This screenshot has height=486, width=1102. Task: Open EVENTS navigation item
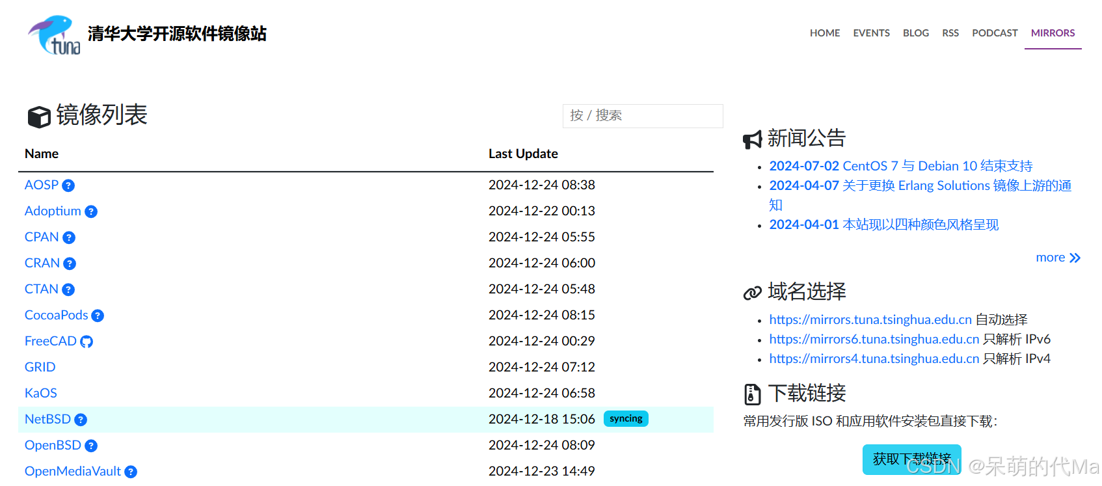[x=871, y=33]
